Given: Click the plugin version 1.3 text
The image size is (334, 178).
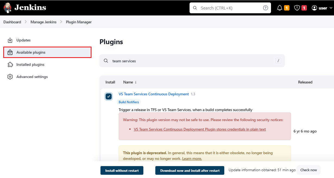Looking at the screenshot, I should [x=193, y=94].
